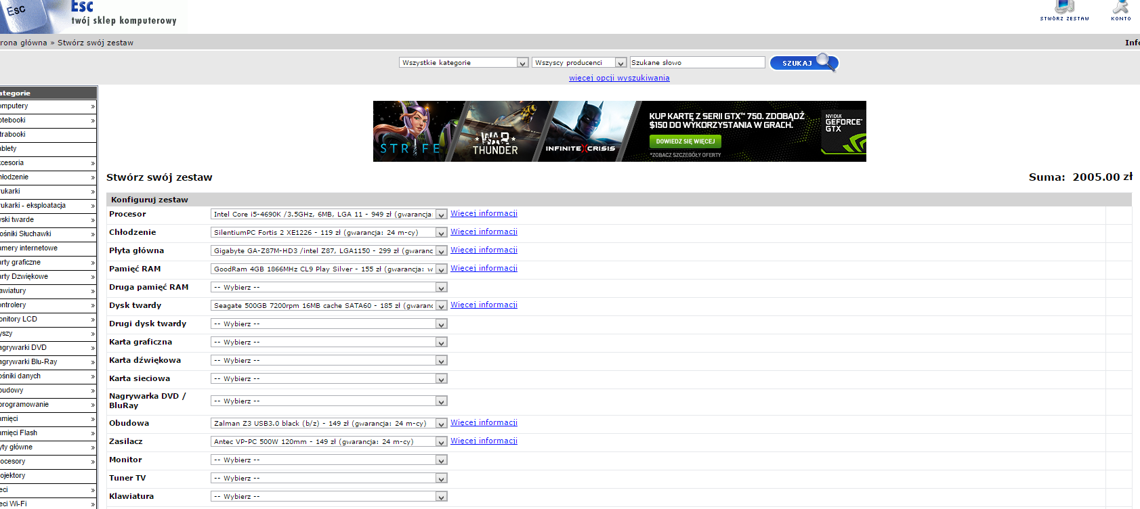Open the Obudowa selection dropdown
Image resolution: width=1140 pixels, height=509 pixels.
(x=329, y=423)
